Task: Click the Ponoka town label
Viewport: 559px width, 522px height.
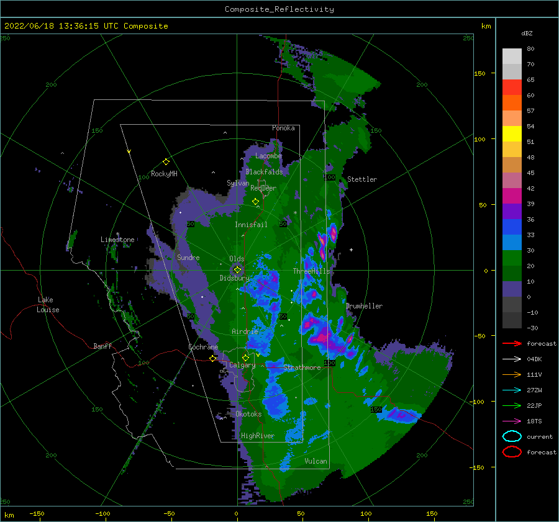Action: coord(283,128)
